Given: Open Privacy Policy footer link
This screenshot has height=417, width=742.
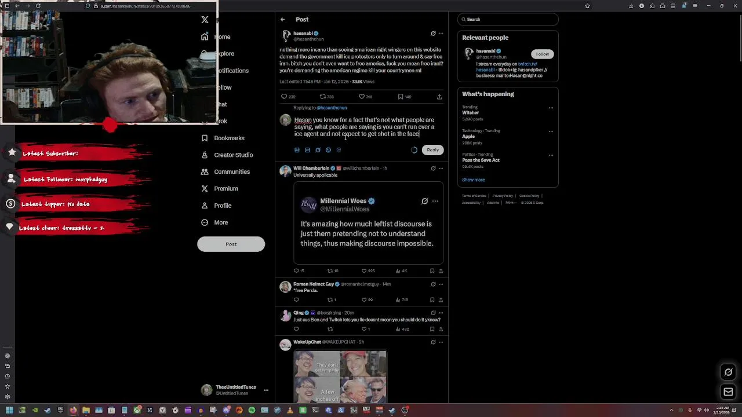Looking at the screenshot, I should pyautogui.click(x=503, y=196).
